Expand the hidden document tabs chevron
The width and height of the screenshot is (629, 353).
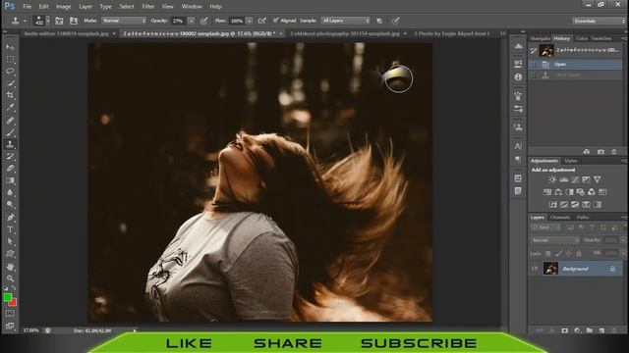point(502,33)
